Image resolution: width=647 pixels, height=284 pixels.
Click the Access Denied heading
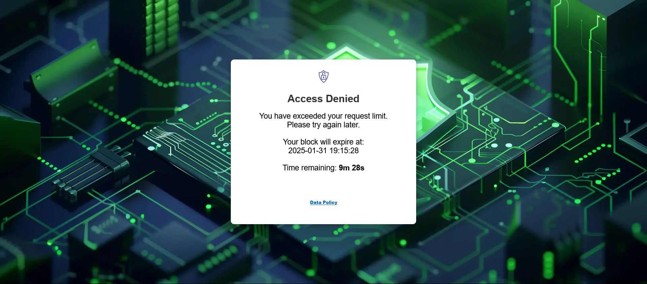[323, 98]
